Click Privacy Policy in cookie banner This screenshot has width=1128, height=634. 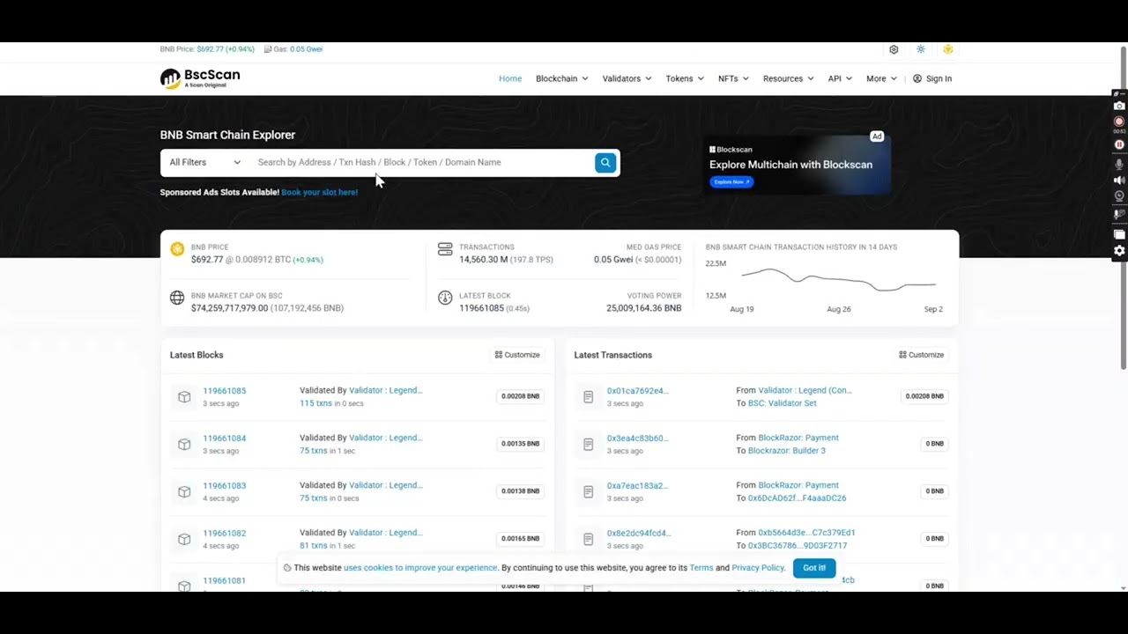(758, 568)
